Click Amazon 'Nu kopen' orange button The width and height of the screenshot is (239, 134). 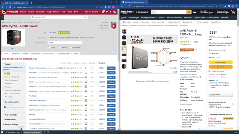(220, 67)
